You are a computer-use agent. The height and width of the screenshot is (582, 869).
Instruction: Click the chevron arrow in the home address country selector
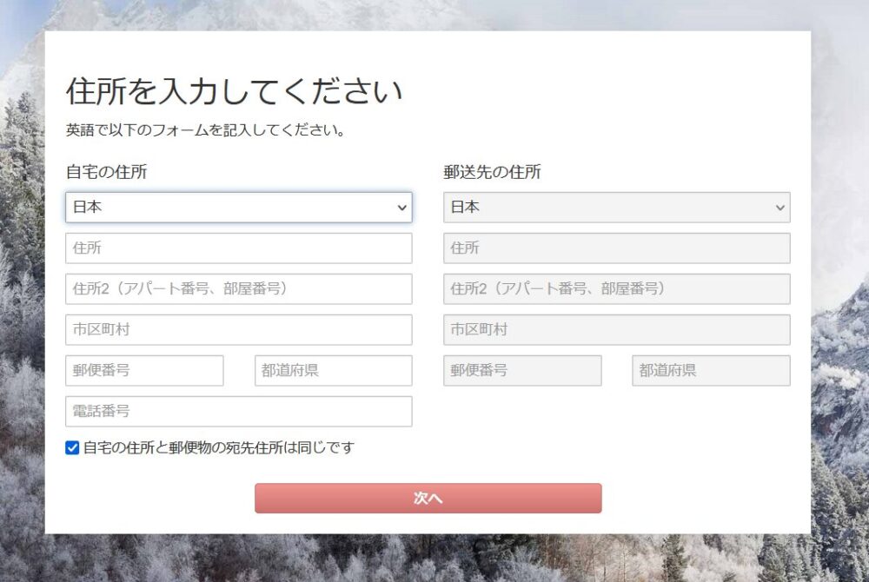click(x=401, y=208)
